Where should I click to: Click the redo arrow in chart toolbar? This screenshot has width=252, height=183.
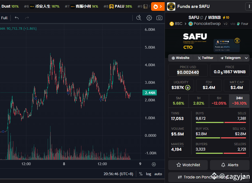[x=27, y=18]
